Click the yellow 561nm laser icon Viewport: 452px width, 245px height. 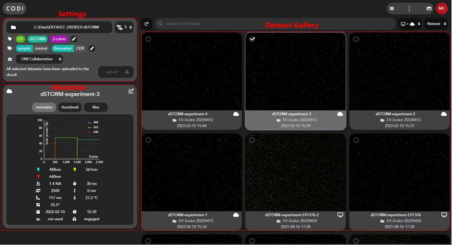click(x=75, y=170)
